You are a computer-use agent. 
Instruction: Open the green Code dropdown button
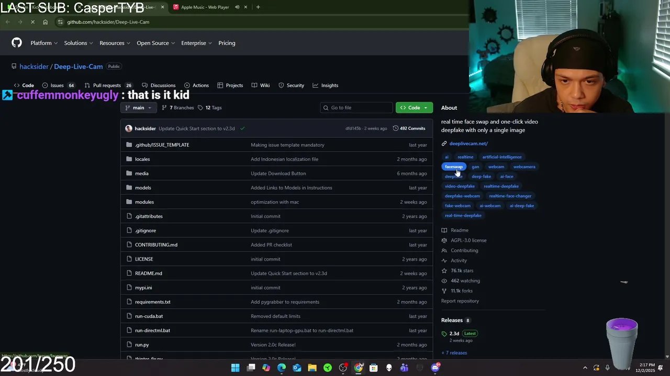click(414, 108)
